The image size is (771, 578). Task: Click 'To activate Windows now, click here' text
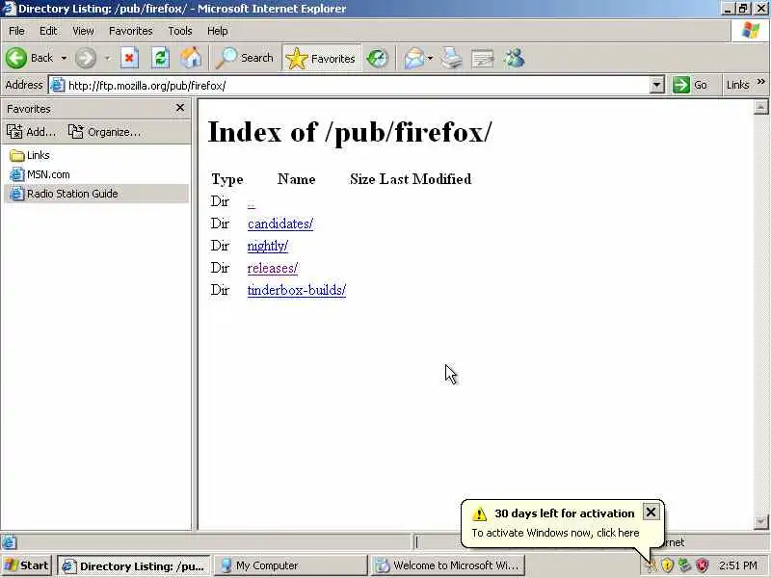tap(555, 533)
